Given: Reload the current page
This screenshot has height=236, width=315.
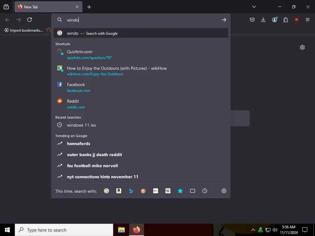Looking at the screenshot, I should click(x=30, y=20).
